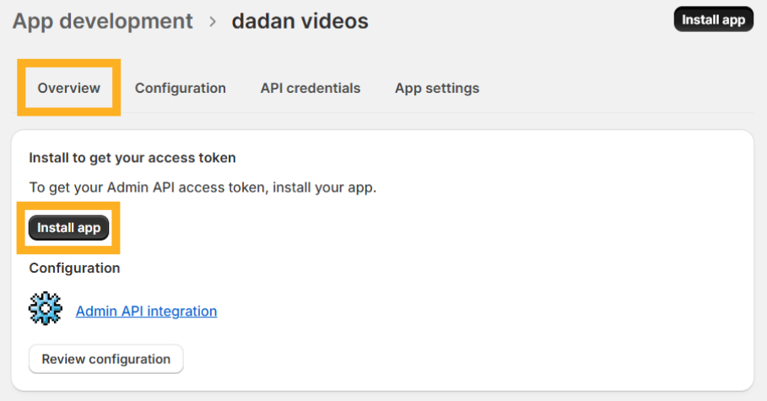767x401 pixels.
Task: Go to the App settings tab
Action: coord(436,88)
